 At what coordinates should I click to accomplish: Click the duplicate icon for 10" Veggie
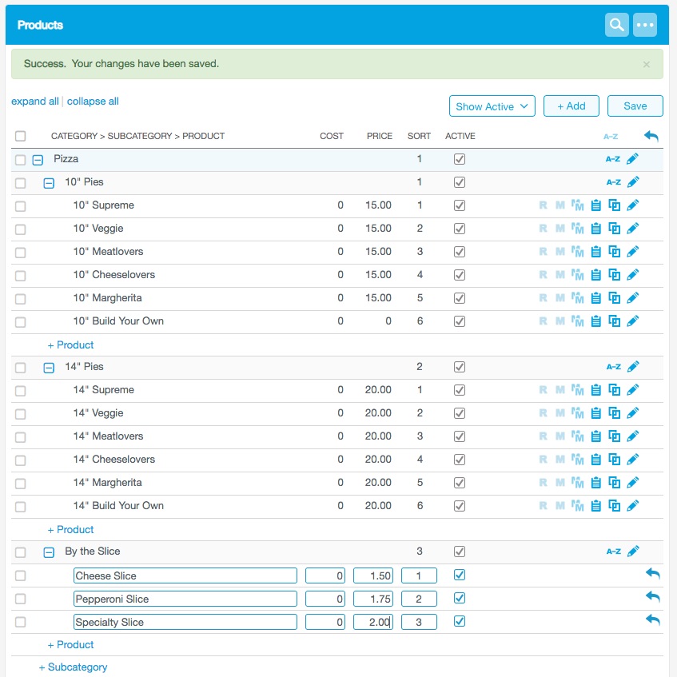click(615, 229)
